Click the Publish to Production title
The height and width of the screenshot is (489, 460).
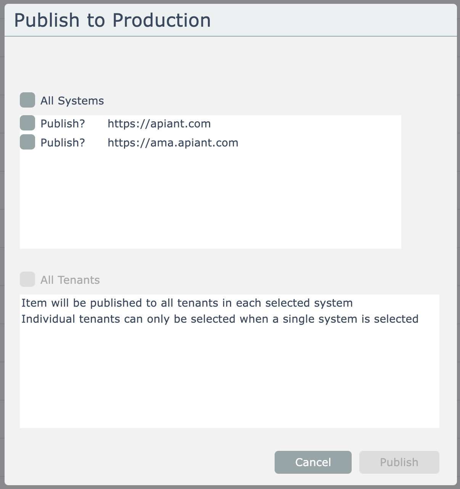[112, 20]
